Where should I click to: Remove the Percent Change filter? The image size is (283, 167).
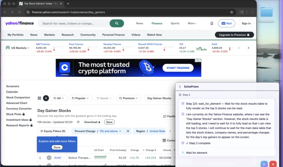(128, 131)
